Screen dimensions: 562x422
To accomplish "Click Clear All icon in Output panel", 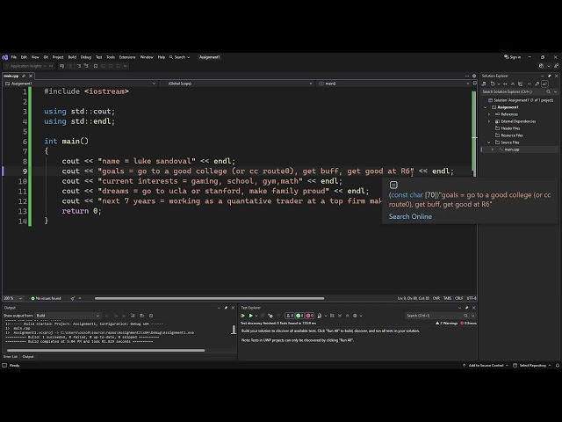I will pyautogui.click(x=133, y=316).
